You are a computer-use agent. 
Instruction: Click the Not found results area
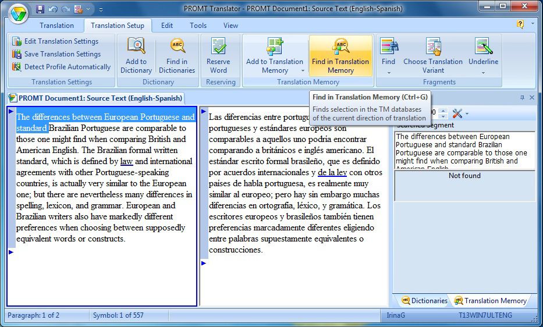(465, 186)
